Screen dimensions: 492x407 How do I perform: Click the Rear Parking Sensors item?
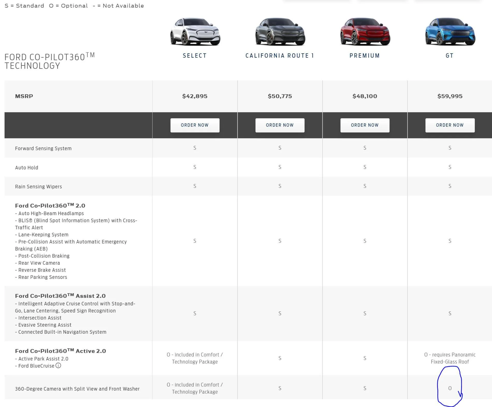pyautogui.click(x=43, y=277)
